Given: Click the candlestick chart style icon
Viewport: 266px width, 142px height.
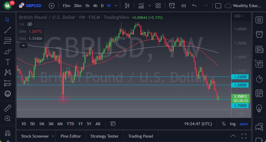Looking at the screenshot, I should click(x=127, y=6).
